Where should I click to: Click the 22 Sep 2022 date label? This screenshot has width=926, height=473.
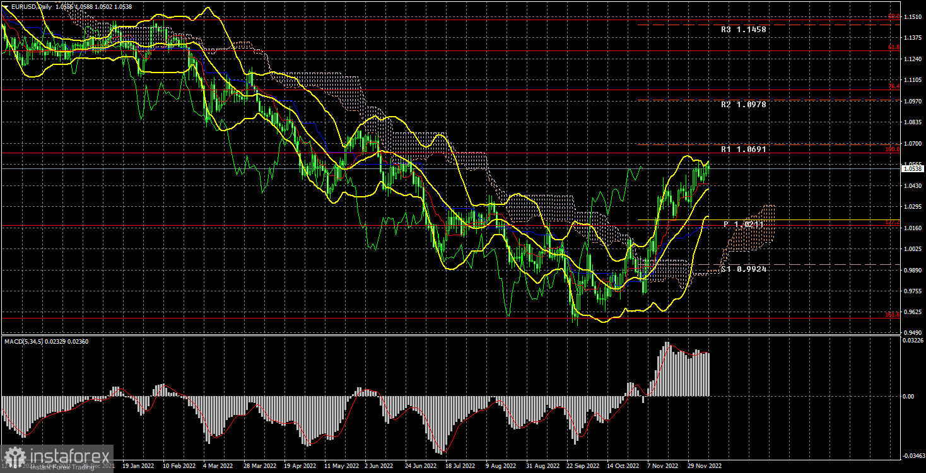583,466
